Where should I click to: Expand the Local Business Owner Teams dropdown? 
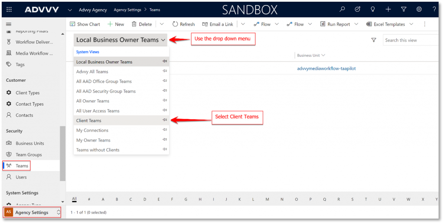(163, 40)
